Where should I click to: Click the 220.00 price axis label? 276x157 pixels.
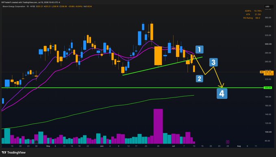268,79
